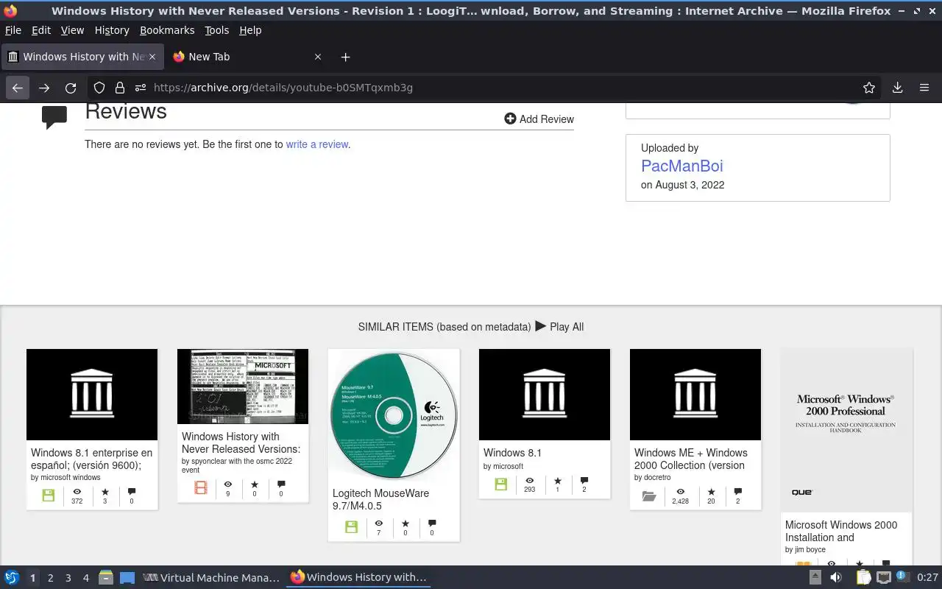The image size is (942, 589).
Task: Switch to workspace 4 in taskbar
Action: 86,578
